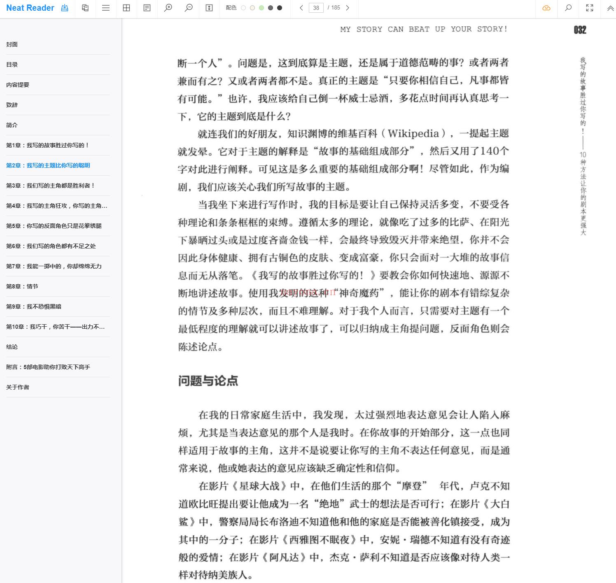Open the library via the copy-pages icon
616x583 pixels.
[85, 8]
